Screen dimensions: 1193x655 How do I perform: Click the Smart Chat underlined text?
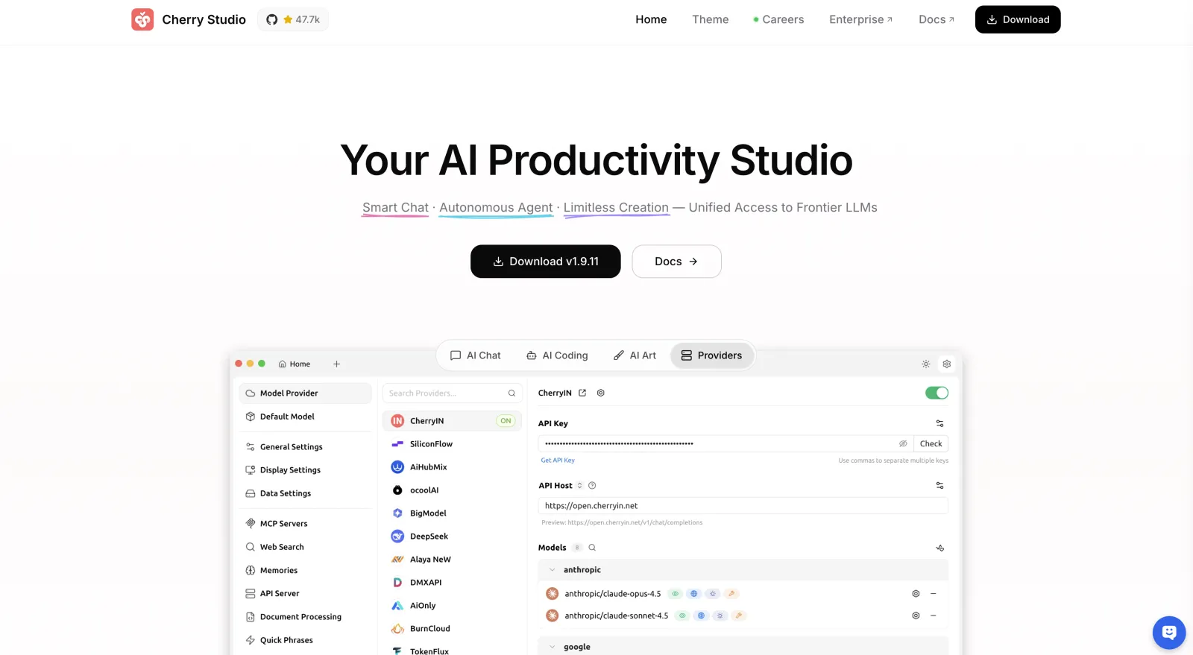[395, 208]
